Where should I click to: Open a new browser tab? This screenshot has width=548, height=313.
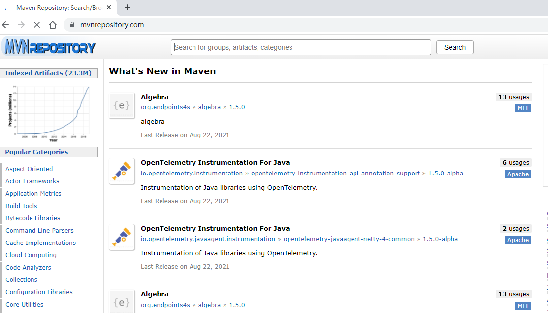[128, 7]
